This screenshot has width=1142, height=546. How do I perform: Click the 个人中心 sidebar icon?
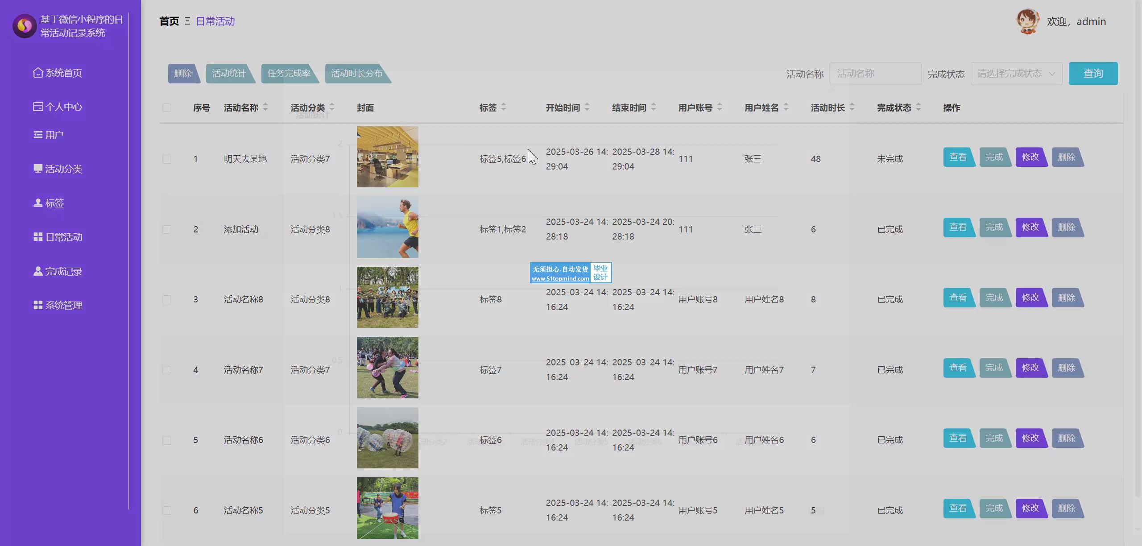[38, 107]
